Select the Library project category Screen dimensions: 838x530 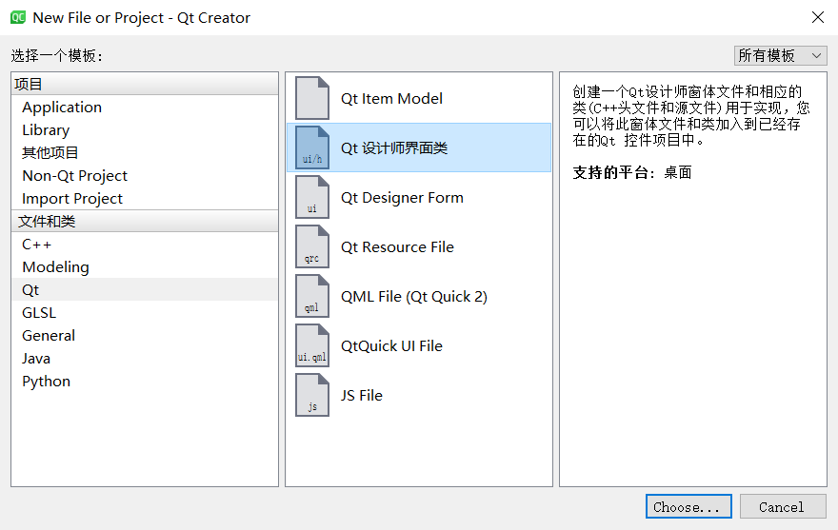[145, 129]
